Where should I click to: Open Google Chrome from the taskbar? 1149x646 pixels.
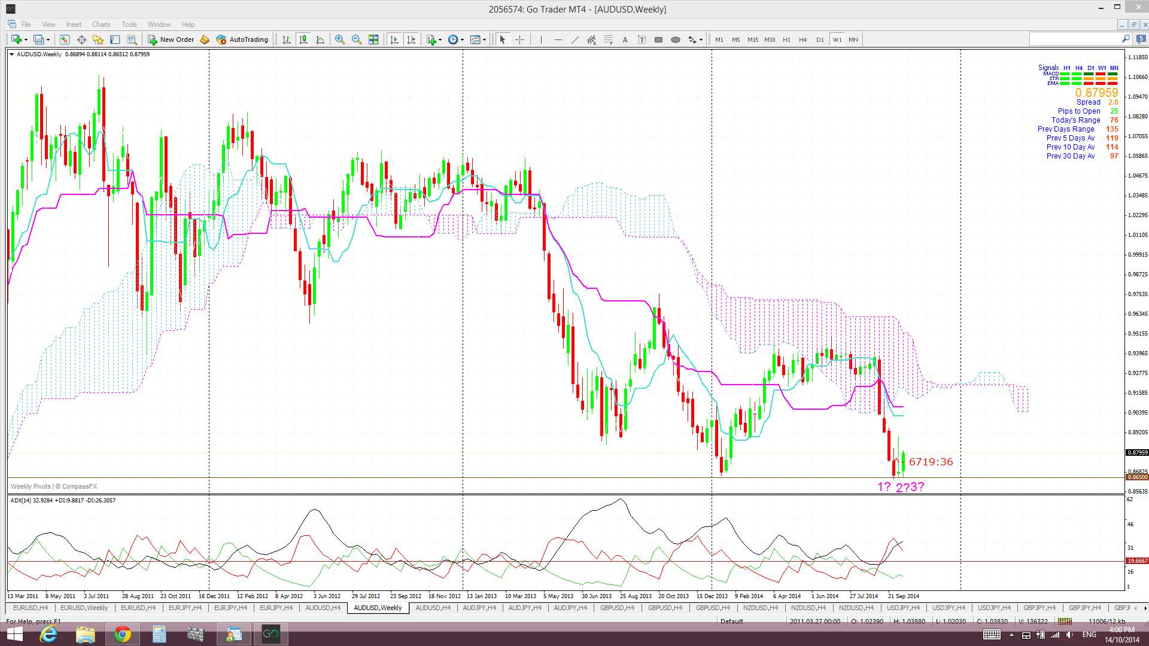coord(122,634)
